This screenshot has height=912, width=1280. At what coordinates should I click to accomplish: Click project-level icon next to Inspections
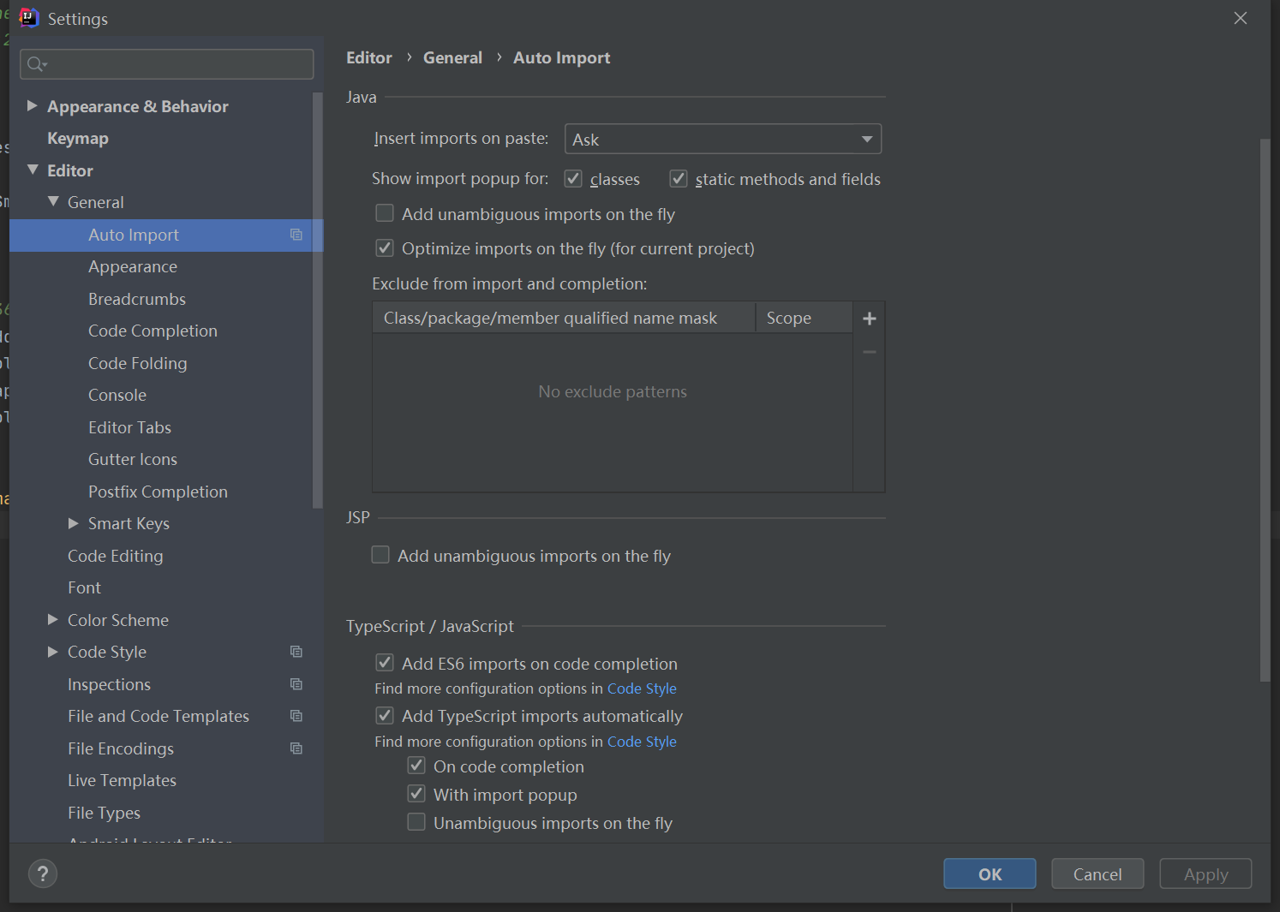296,684
